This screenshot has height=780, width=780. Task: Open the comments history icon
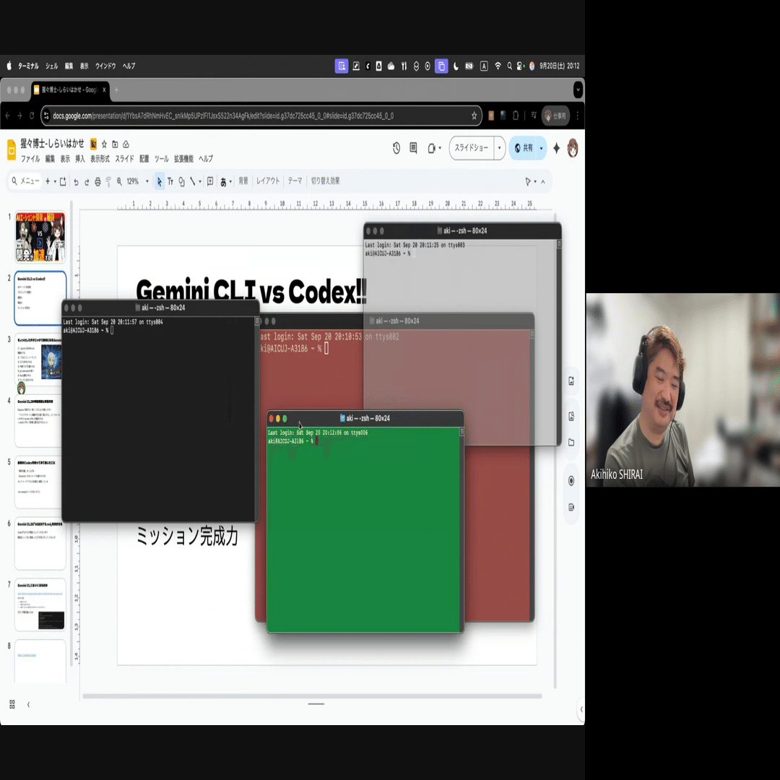coord(413,148)
